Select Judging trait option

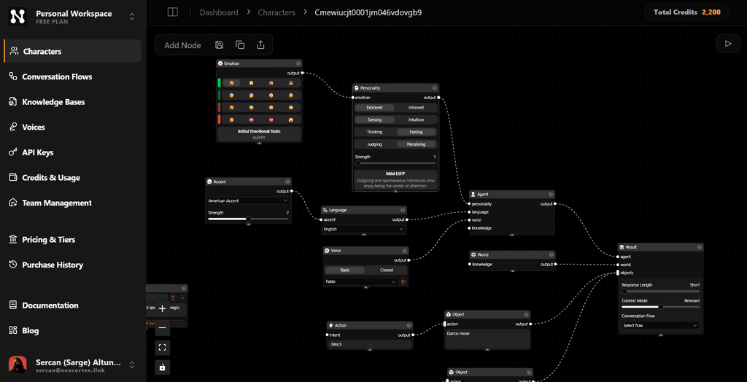click(374, 144)
